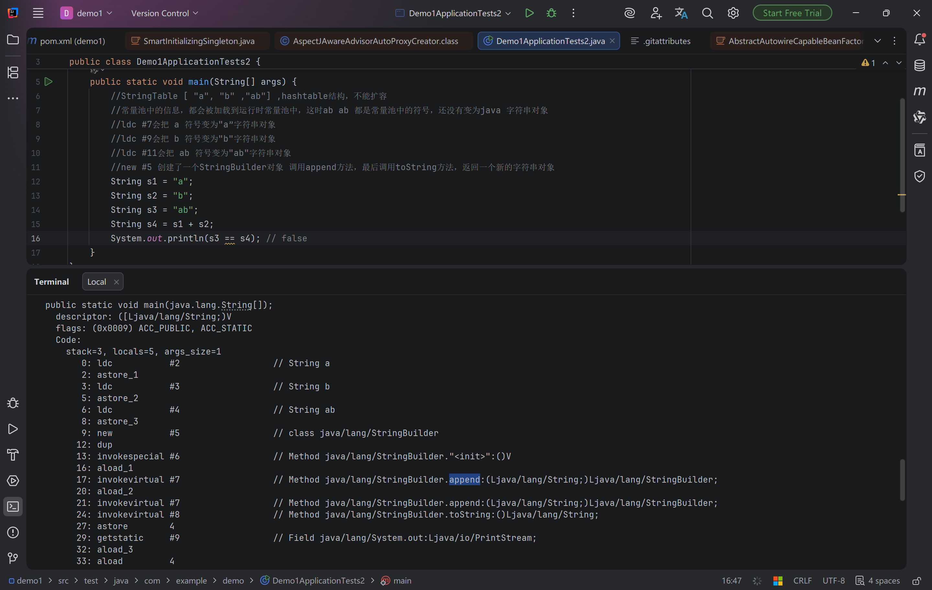Toggle the read-only lock in status bar

pos(916,581)
